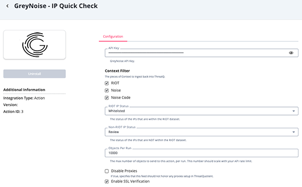
Task: Enable the Disable Proxies checkbox
Action: pos(107,171)
